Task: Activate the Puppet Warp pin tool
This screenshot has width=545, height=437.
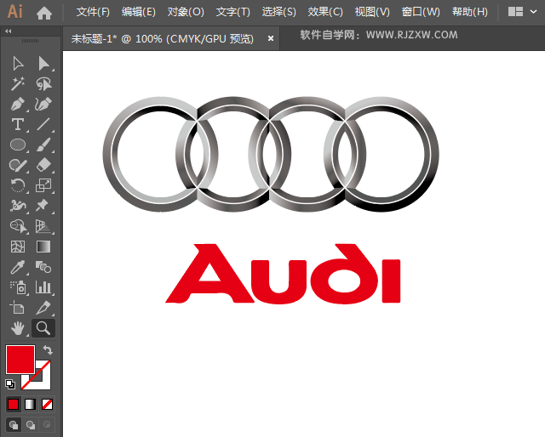Action: pyautogui.click(x=42, y=205)
